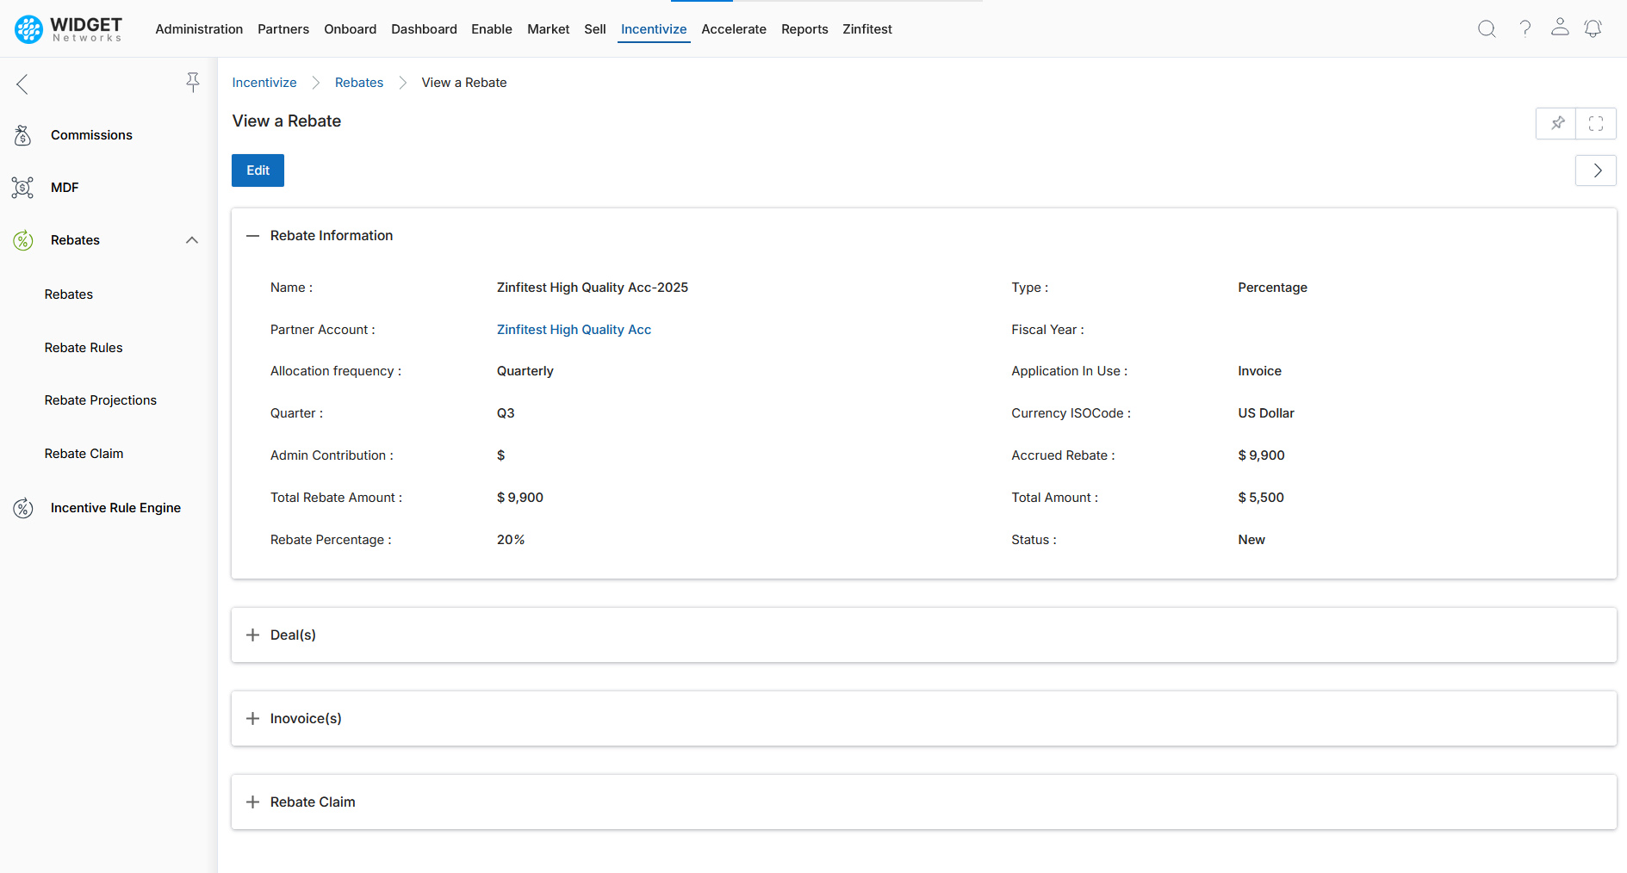Collapse sidebar using back arrow icon
Screen dimensions: 1627x873
pyautogui.click(x=22, y=84)
